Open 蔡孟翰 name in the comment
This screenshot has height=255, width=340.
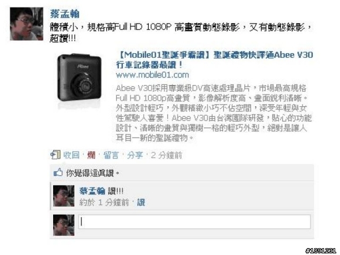92,191
